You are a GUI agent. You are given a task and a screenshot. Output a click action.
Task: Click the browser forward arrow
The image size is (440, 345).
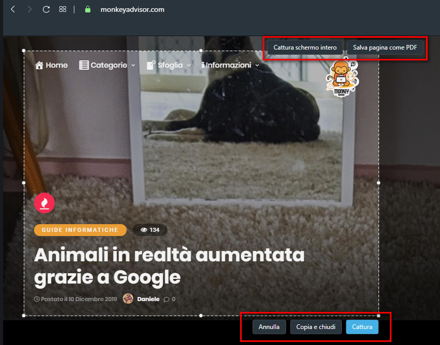point(29,9)
